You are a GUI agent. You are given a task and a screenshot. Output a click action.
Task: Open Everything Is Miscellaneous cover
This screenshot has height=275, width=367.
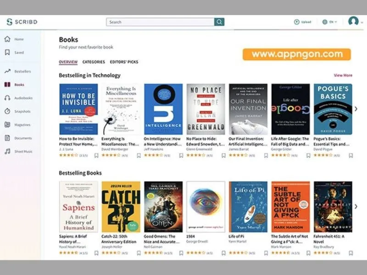point(121,109)
